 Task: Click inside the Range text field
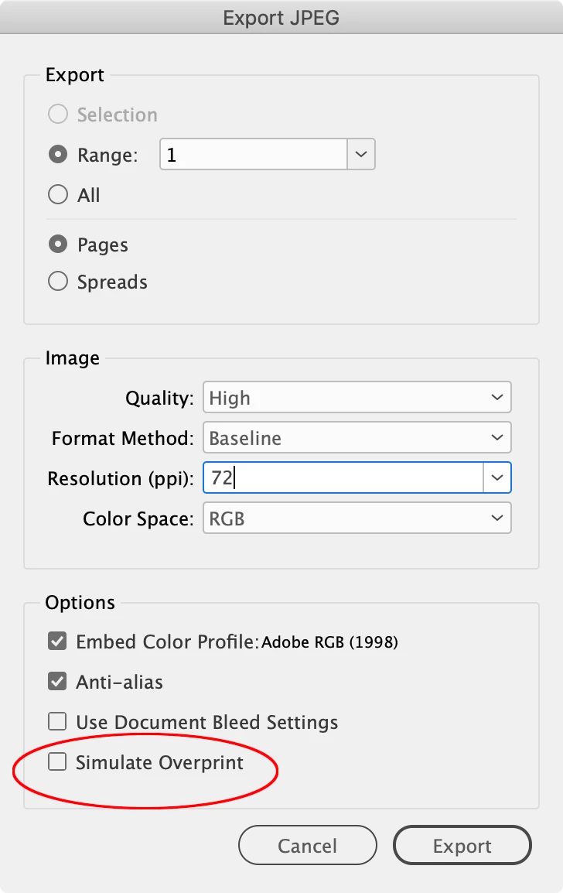[253, 155]
